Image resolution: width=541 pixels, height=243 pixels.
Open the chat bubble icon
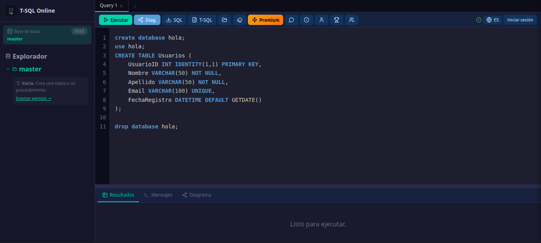click(291, 20)
